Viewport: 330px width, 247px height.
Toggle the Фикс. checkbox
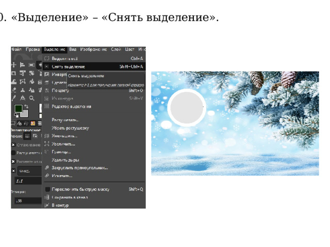click(13, 171)
